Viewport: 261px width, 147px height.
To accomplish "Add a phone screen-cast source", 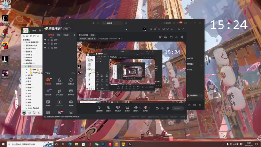I will (x=118, y=108).
